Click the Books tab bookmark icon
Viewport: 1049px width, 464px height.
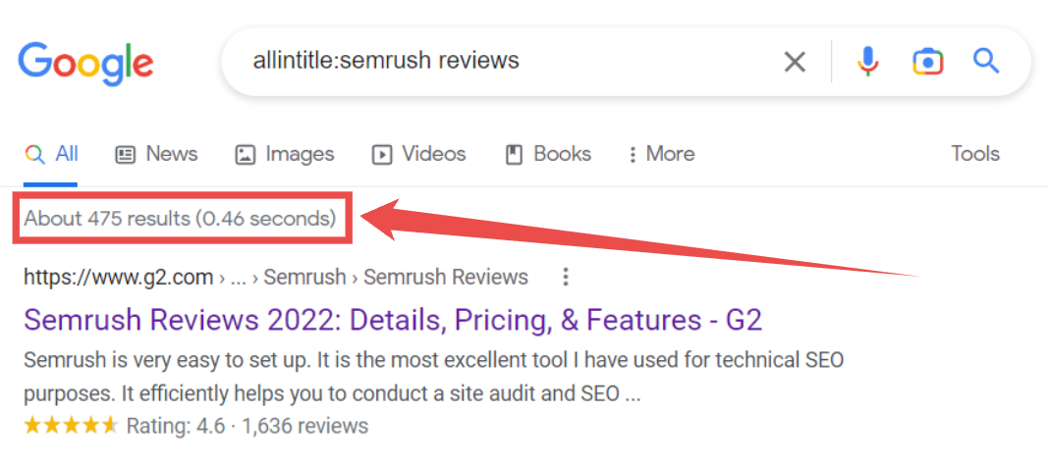coord(513,154)
